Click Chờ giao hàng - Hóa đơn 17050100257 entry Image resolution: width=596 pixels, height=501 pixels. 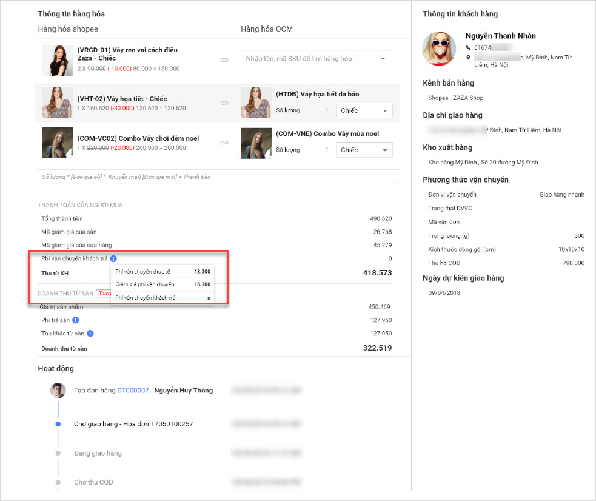(x=133, y=424)
